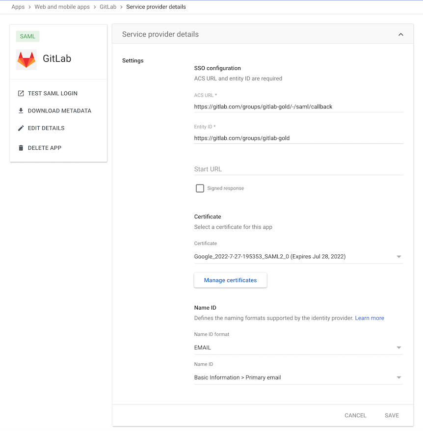The image size is (423, 431).
Task: Collapse the Service provider details panel
Action: point(400,34)
